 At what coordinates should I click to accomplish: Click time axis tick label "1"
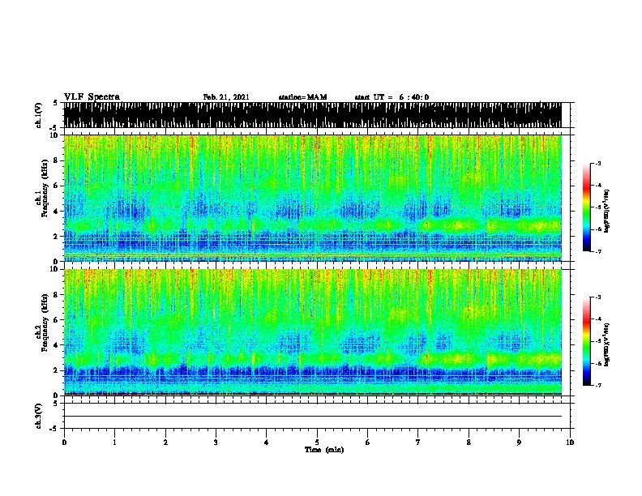coord(114,442)
